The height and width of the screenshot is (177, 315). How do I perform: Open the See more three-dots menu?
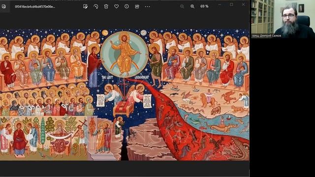(x=147, y=6)
